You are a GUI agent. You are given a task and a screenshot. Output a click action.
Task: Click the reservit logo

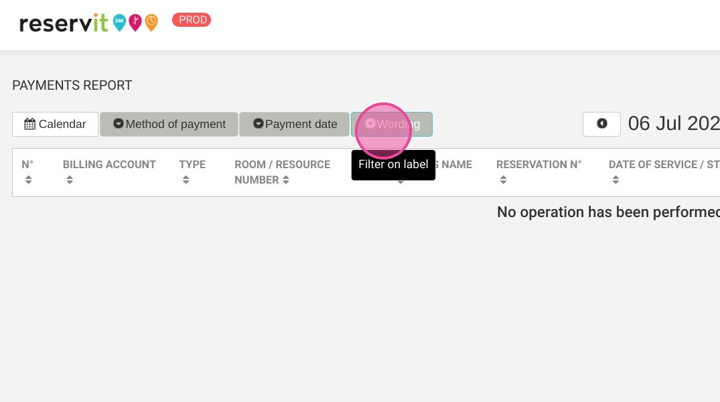click(64, 23)
